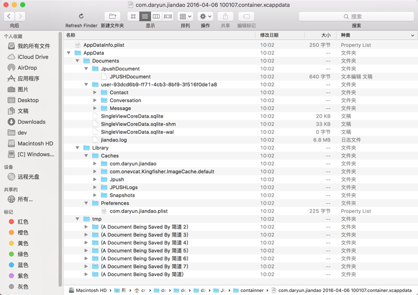Select the [C] Windows volume in sidebar

[x=31, y=154]
